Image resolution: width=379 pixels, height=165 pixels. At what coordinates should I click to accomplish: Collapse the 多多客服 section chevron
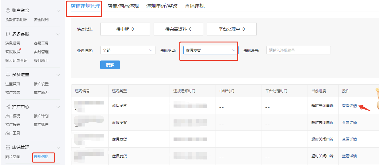pos(58,34)
